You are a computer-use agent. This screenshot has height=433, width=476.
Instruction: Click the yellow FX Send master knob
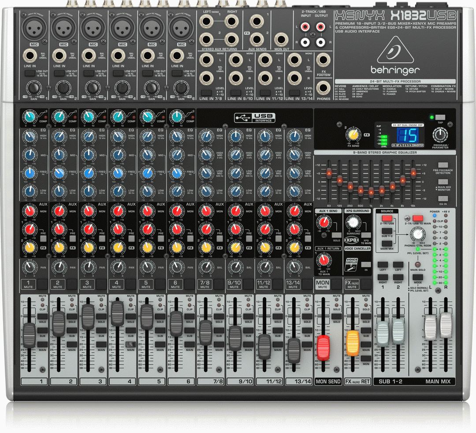353,134
